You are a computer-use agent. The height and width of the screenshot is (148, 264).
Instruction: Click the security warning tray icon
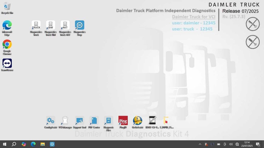[x=206, y=144]
